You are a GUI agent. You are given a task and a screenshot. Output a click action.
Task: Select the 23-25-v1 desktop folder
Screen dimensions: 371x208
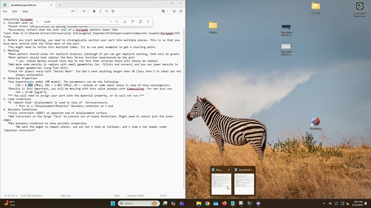pyautogui.click(x=316, y=8)
